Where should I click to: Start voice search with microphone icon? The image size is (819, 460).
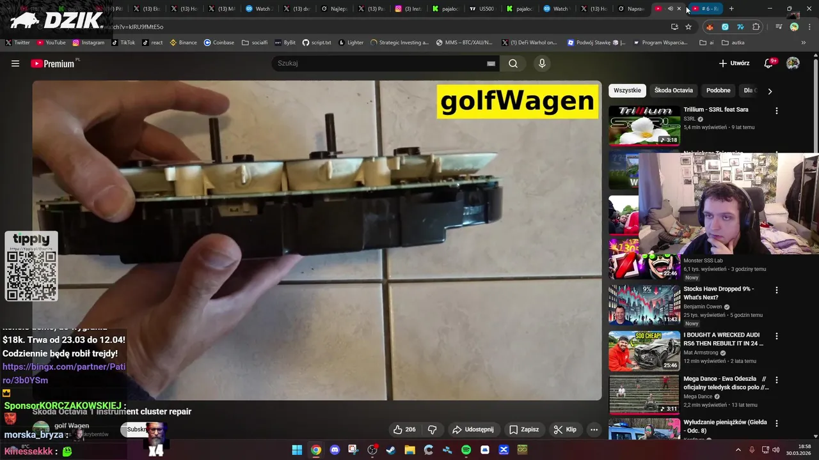coord(542,63)
